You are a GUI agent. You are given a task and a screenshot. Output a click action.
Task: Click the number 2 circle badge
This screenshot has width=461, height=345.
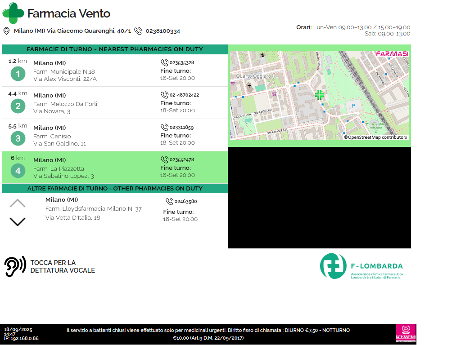18,106
